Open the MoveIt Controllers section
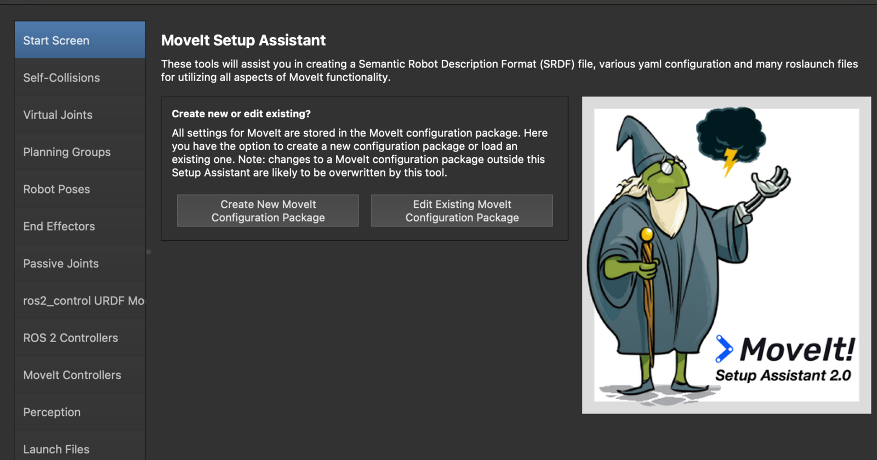 [80, 375]
